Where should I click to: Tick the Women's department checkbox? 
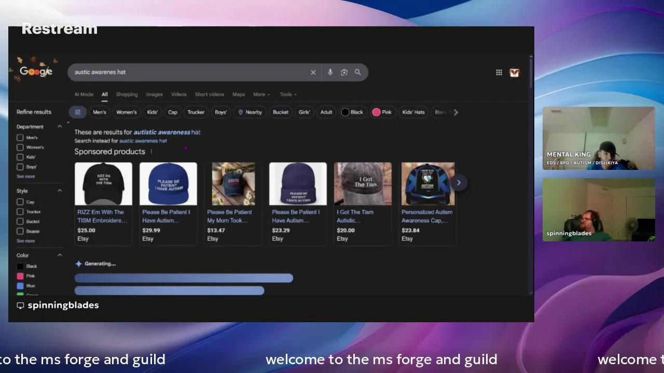[x=20, y=148]
